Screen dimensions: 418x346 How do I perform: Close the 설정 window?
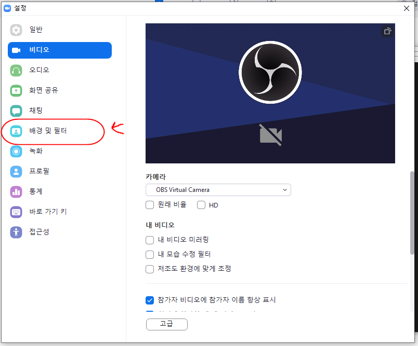(x=406, y=8)
